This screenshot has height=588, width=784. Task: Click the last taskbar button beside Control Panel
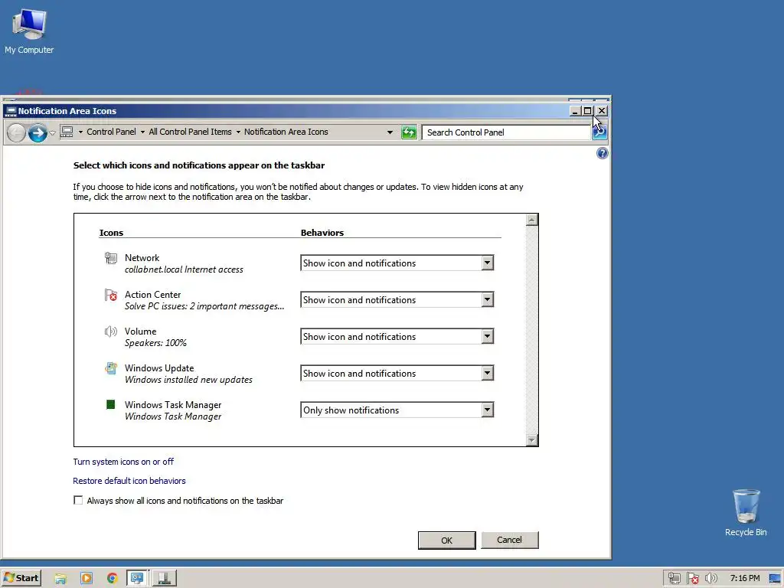point(164,579)
